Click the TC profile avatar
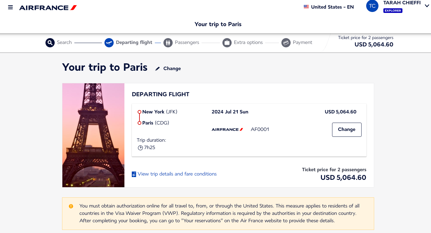 372,6
